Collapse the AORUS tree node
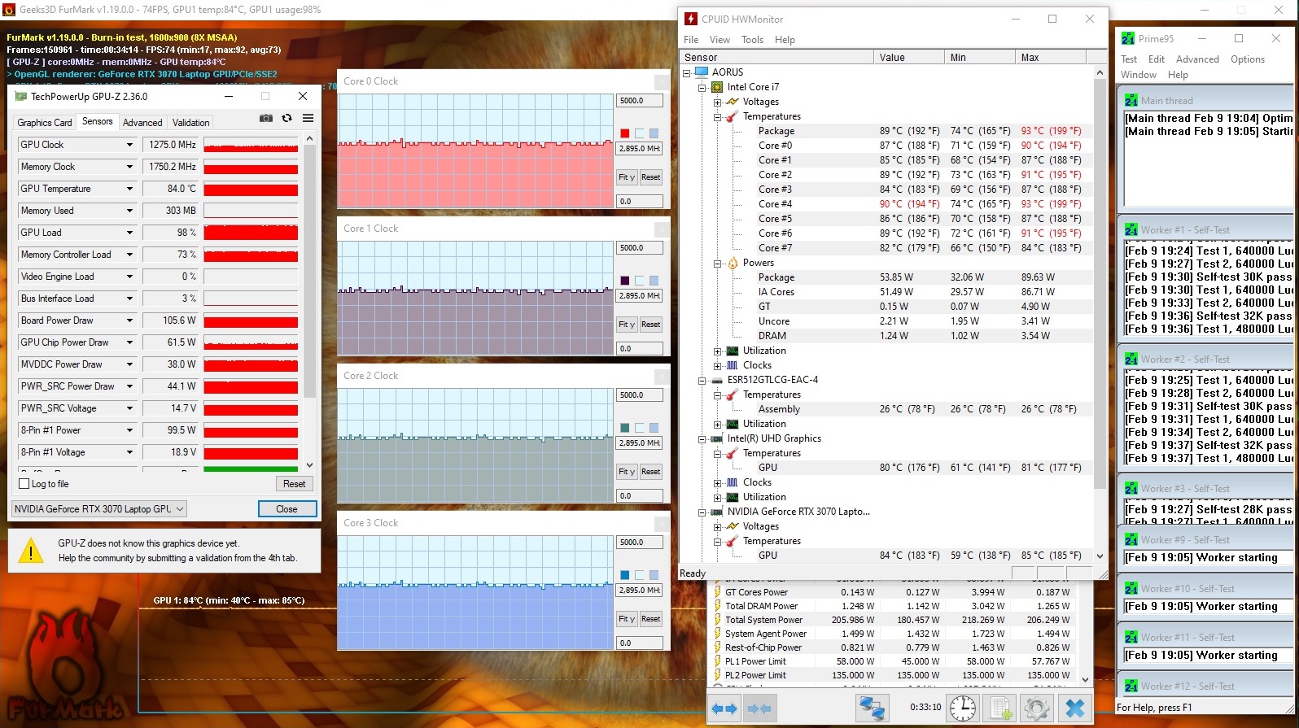 686,72
